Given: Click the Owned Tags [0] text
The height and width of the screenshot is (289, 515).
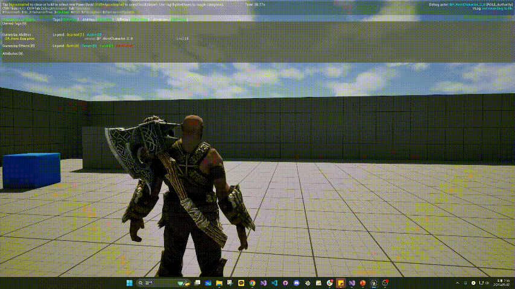Looking at the screenshot, I should click(14, 23).
